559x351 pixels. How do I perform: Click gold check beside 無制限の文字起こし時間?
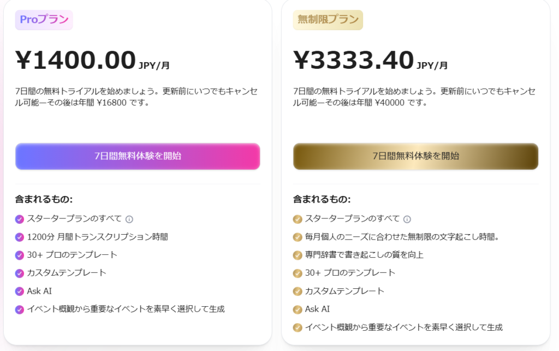coord(298,237)
